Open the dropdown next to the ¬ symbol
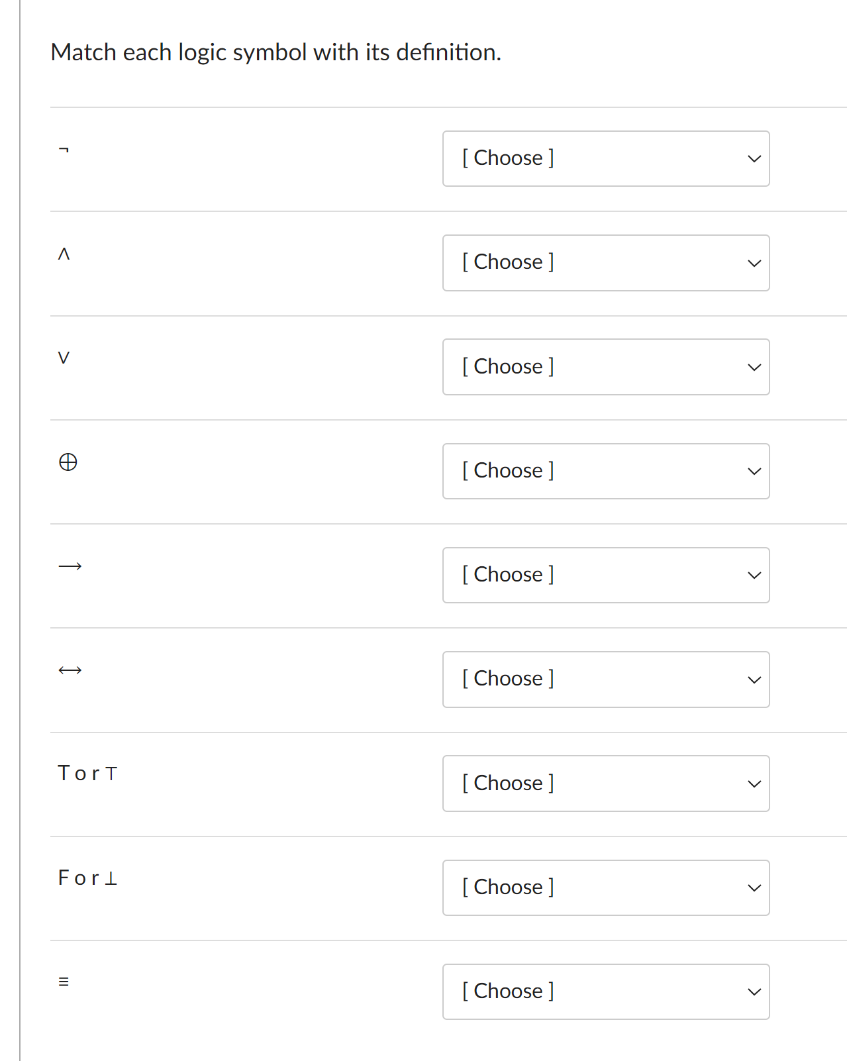 coord(605,158)
